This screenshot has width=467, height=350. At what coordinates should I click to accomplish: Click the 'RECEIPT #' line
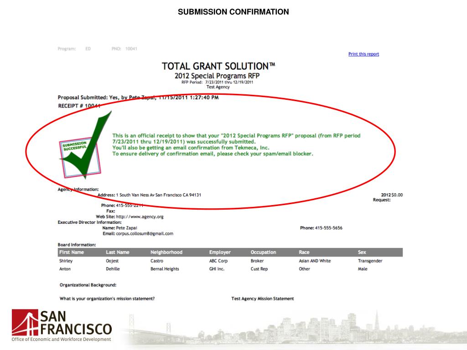[79, 106]
